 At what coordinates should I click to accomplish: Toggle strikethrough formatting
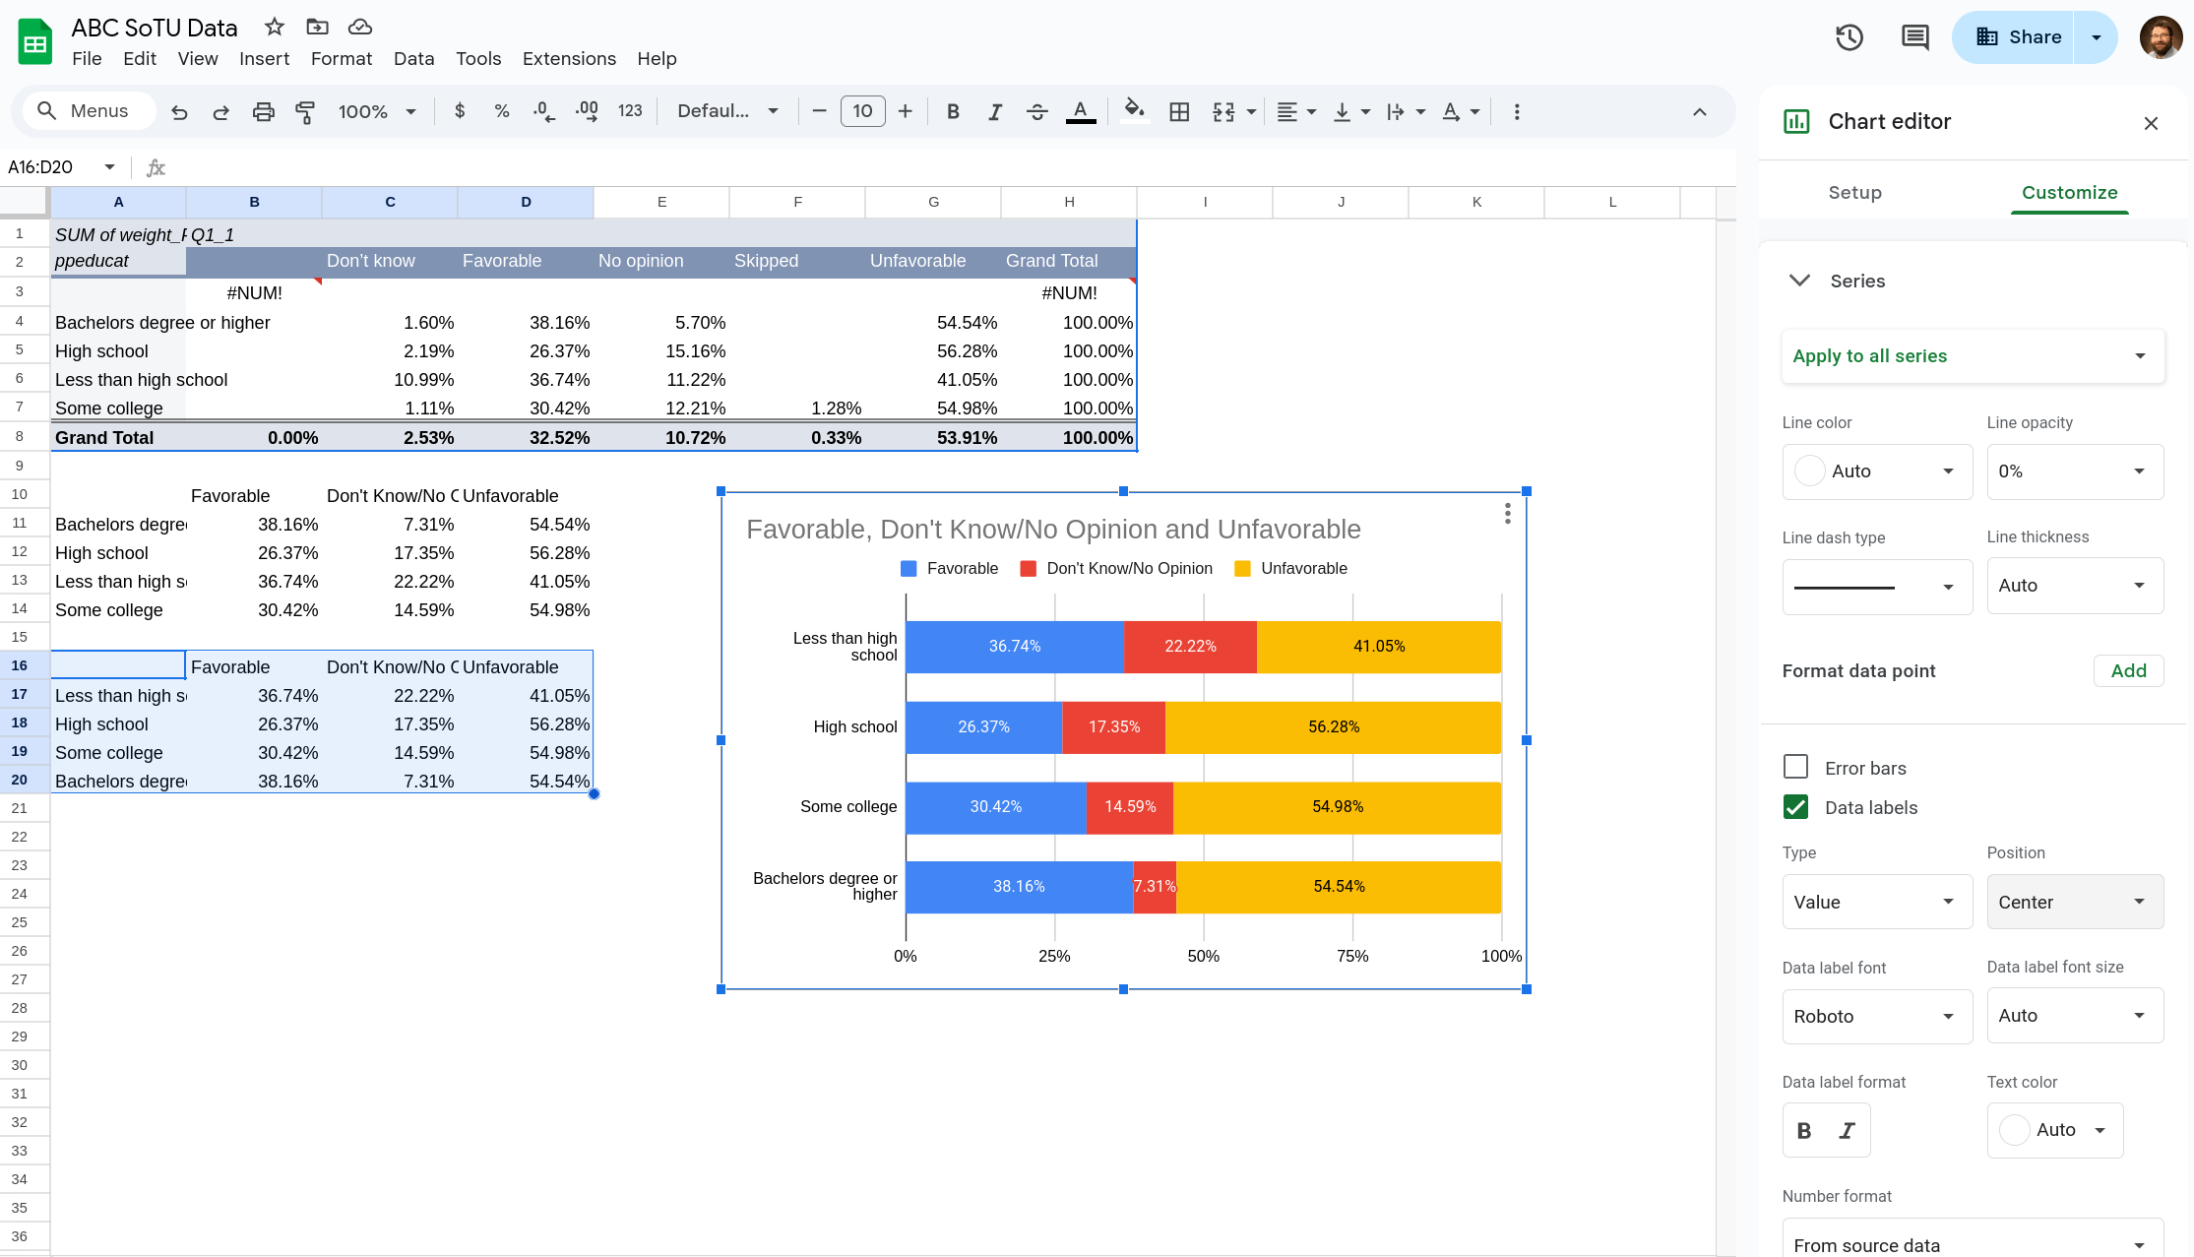[1036, 112]
